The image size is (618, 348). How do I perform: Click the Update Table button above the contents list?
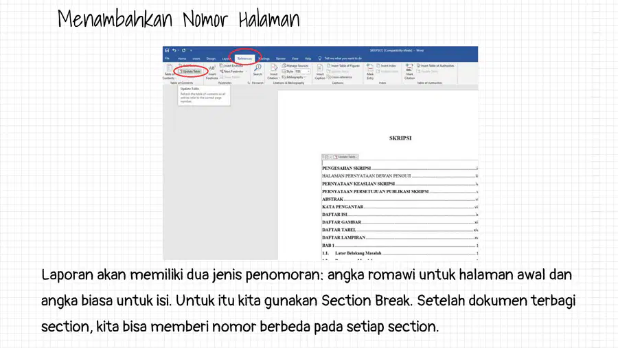(346, 157)
